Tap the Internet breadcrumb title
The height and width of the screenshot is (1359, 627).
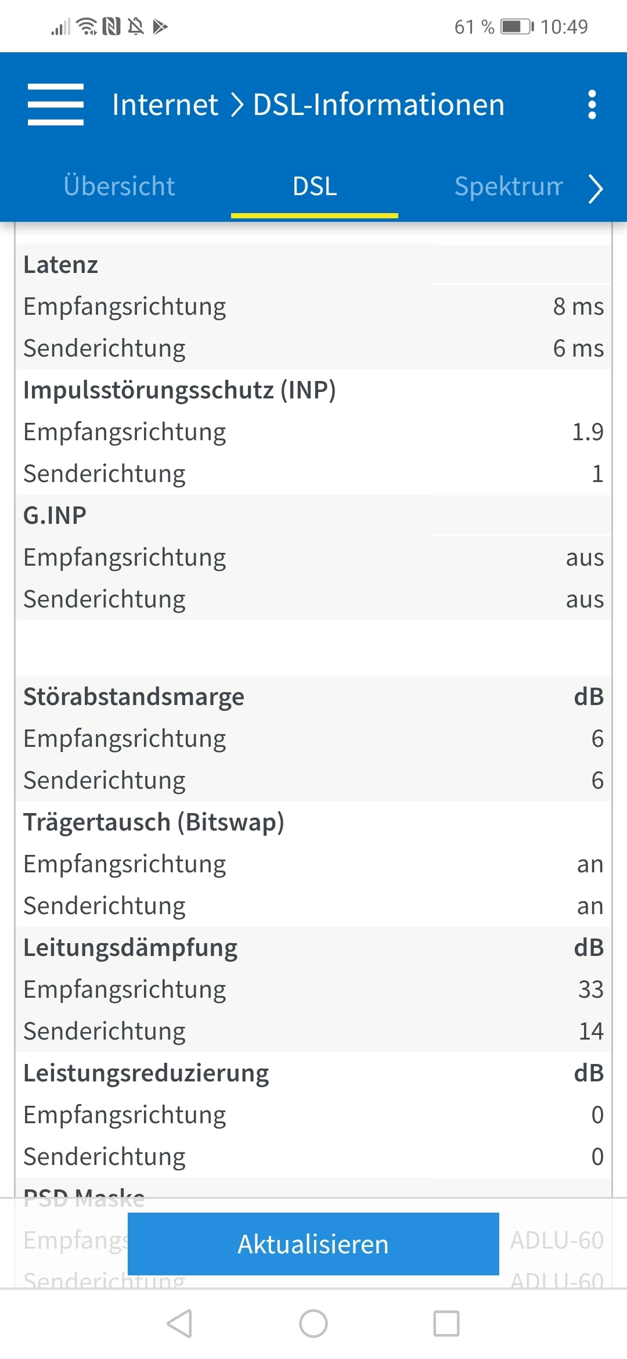[165, 105]
